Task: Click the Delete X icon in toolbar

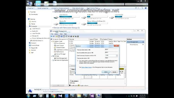Action: (x=69, y=36)
